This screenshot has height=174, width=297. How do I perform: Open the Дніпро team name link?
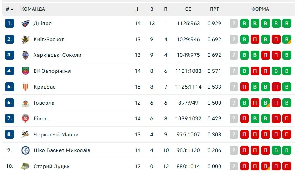pyautogui.click(x=42, y=24)
